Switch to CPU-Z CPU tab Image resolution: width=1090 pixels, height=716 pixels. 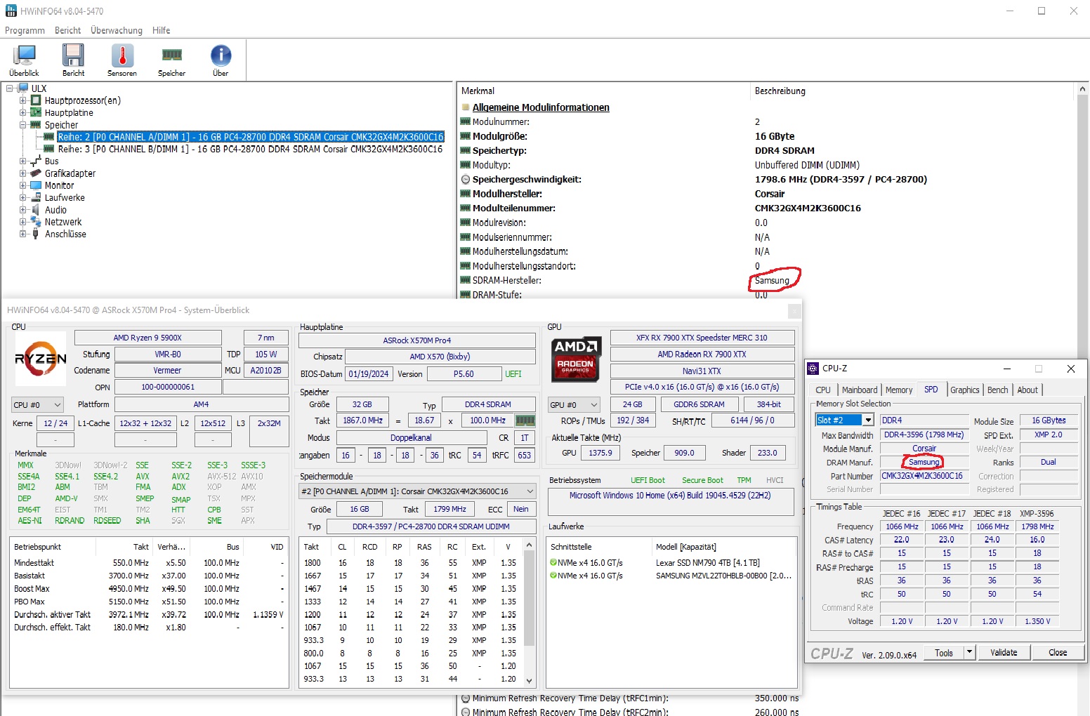(x=823, y=390)
